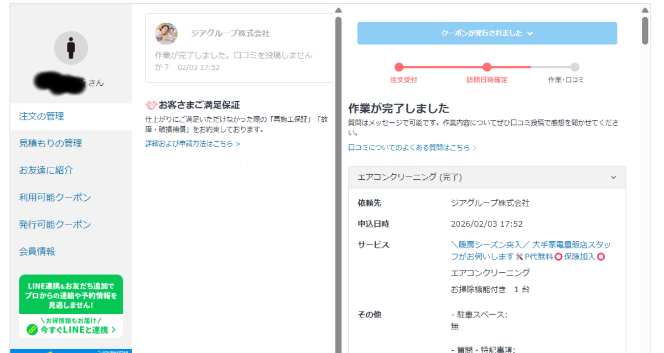Collapse the エアコンクリーニング (完了) section

613,178
